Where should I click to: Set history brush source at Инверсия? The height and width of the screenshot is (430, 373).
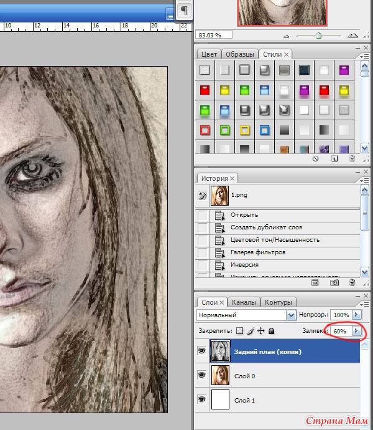coord(203,265)
